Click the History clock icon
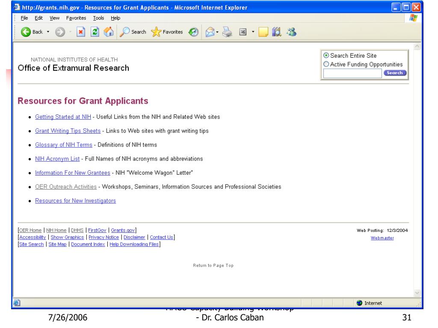Viewport: 438px width, 328px height. pos(193,32)
